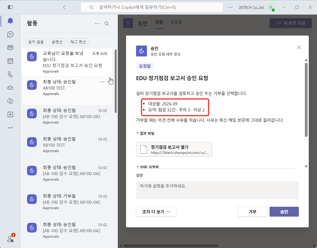
Task: Open Chat from the left rail
Action: tap(10, 34)
